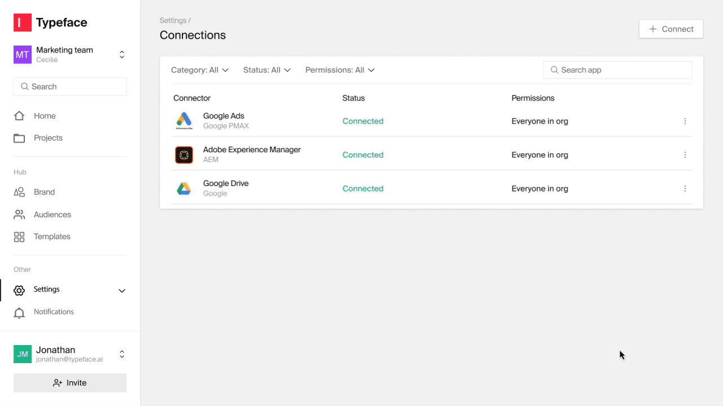The width and height of the screenshot is (723, 406).
Task: Click the Connector column header
Action: click(192, 98)
